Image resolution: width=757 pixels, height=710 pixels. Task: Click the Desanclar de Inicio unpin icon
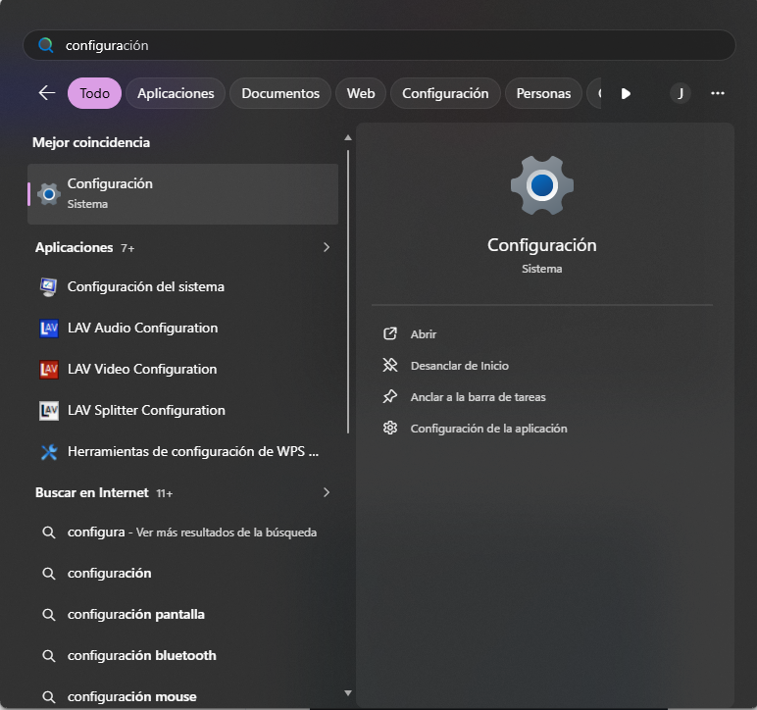coord(390,366)
